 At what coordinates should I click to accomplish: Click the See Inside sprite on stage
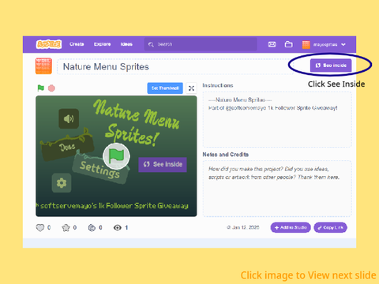[x=163, y=165]
